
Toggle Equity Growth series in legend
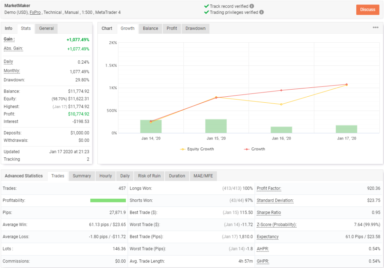click(197, 149)
